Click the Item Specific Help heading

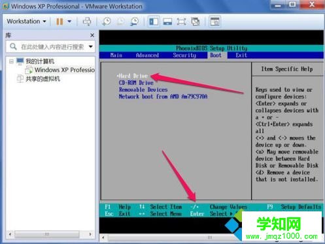click(287, 69)
